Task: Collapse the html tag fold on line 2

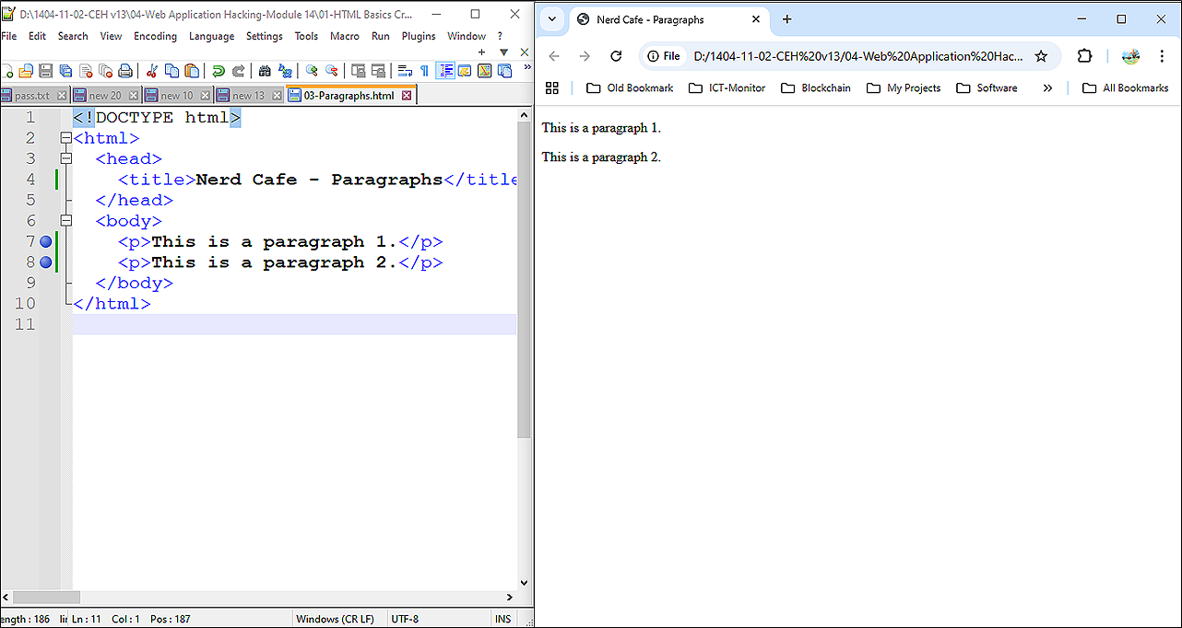Action: 65,138
